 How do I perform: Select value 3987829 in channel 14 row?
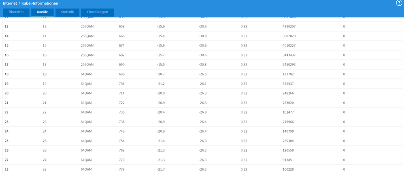tap(289, 36)
